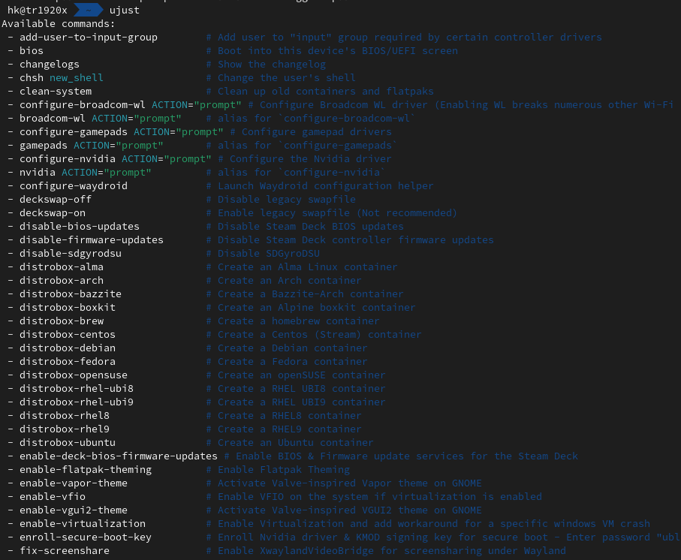Click comment "Boot into this device's BIOS/UEFI screen"
The height and width of the screenshot is (560, 681).
pyautogui.click(x=337, y=51)
